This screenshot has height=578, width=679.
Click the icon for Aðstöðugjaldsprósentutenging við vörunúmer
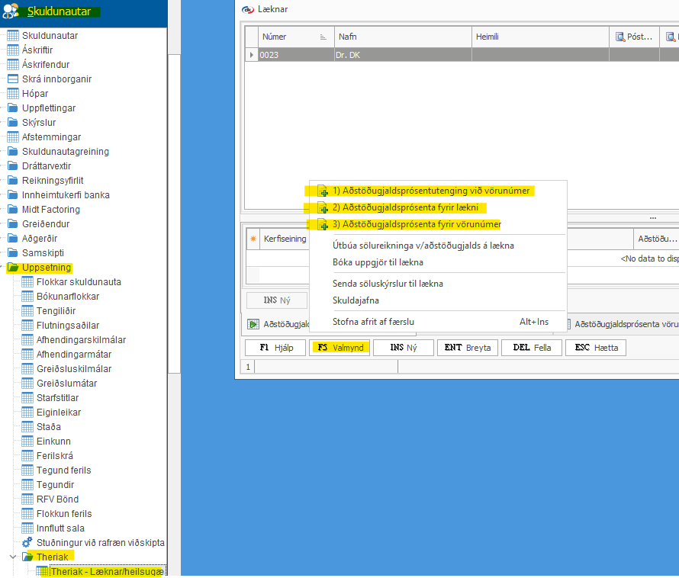tap(323, 191)
